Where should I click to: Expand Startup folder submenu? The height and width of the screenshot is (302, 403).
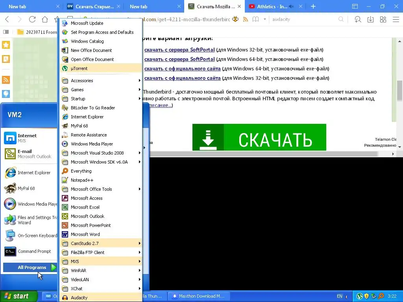tap(101, 99)
